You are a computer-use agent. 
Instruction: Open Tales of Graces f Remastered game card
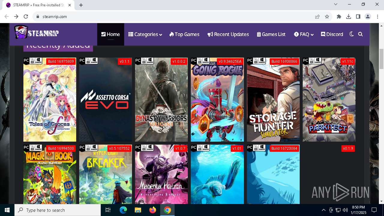pyautogui.click(x=50, y=100)
